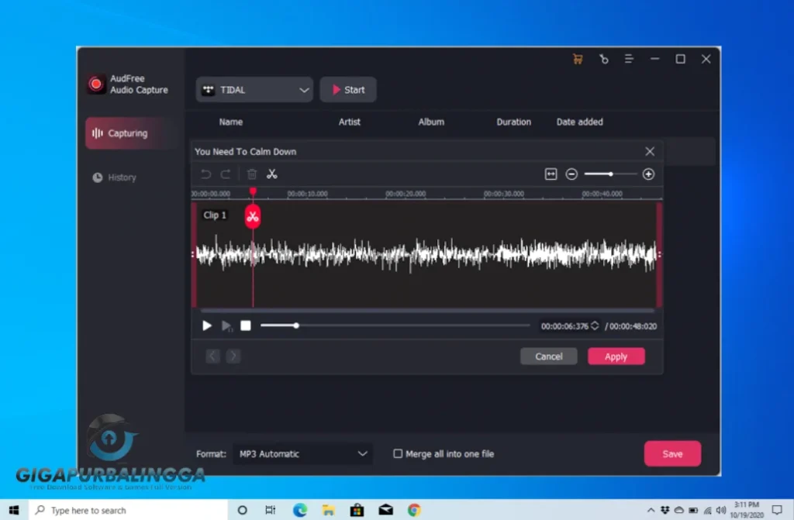Open registration via the key icon
Viewport: 794px width, 520px height.
(603, 58)
